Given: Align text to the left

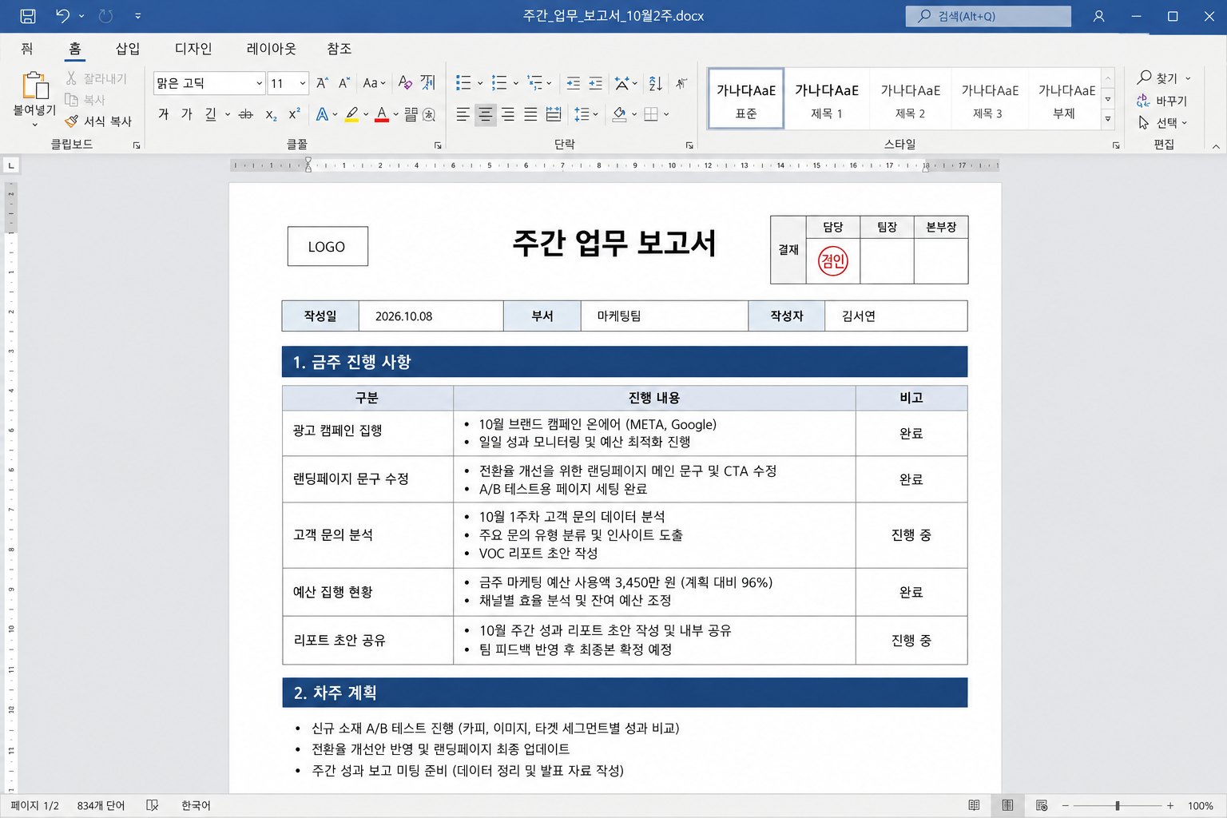Looking at the screenshot, I should coord(463,115).
